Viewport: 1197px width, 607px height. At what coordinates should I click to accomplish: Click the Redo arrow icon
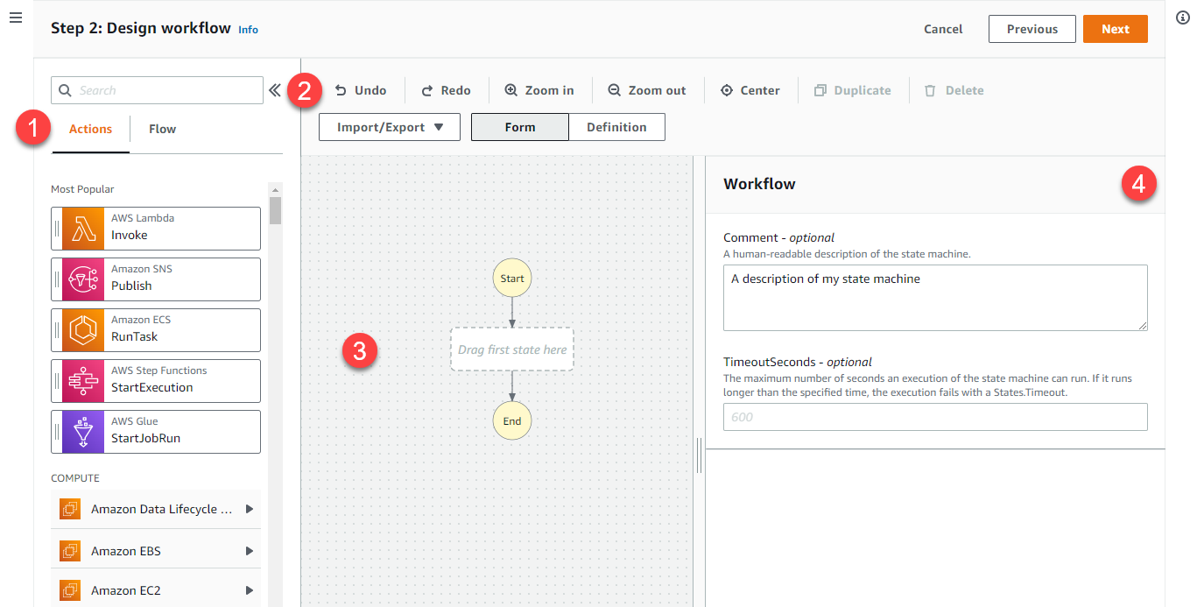click(x=427, y=90)
